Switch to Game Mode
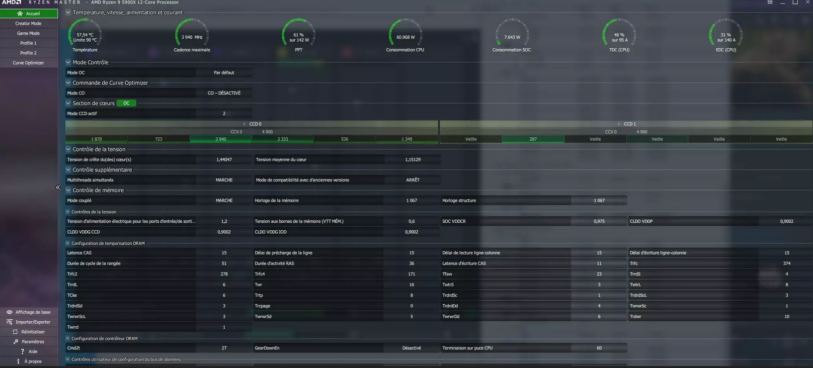Viewport: 813px width, 368px height. 29,33
